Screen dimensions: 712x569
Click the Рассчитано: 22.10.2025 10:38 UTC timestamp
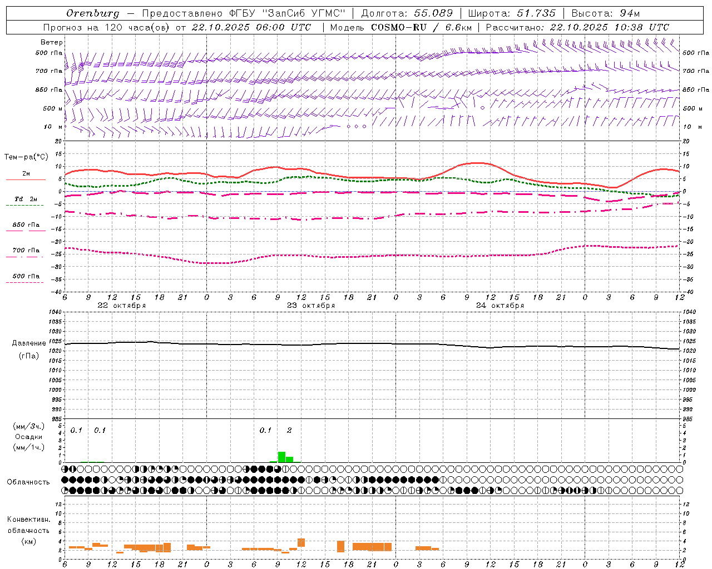click(577, 27)
